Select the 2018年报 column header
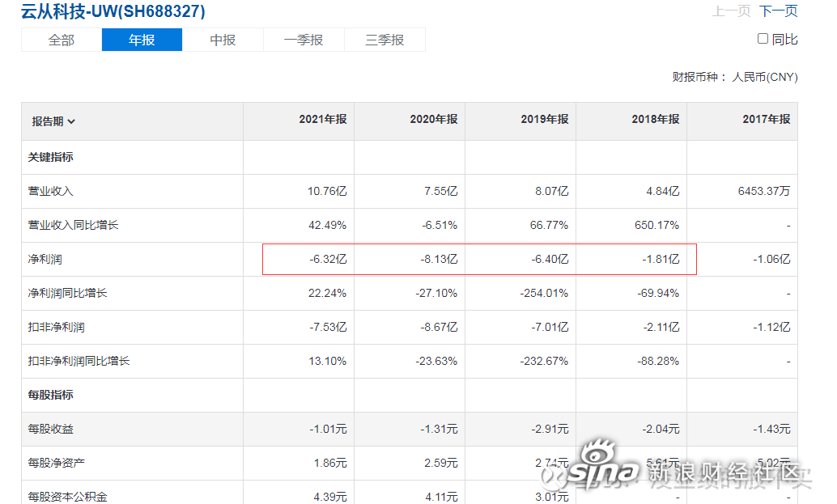The height and width of the screenshot is (504, 837). click(656, 120)
